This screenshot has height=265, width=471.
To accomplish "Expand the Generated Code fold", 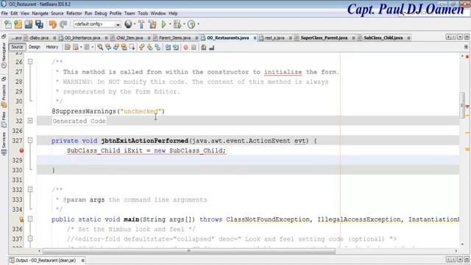I will (30, 121).
